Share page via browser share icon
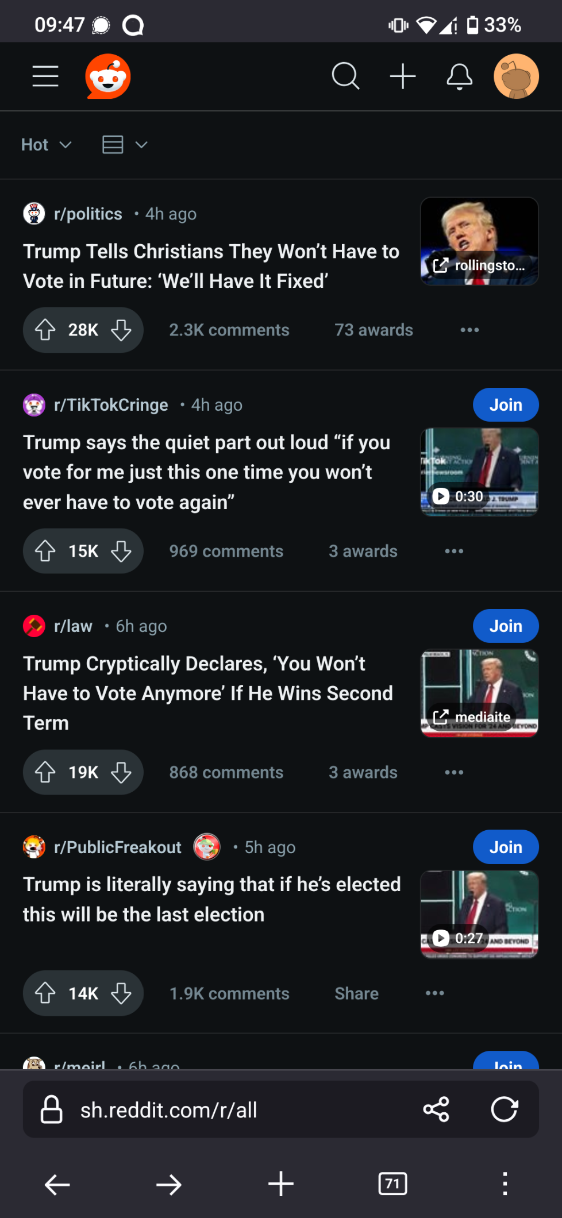 pyautogui.click(x=436, y=1109)
